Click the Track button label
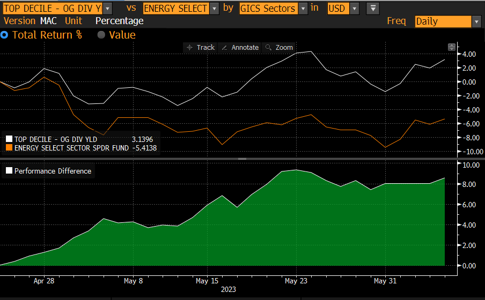Screen dimensions: 485x300 205,48
